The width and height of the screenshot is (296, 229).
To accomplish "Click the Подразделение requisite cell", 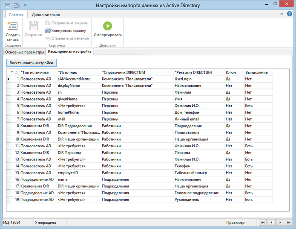I will 199,126.
